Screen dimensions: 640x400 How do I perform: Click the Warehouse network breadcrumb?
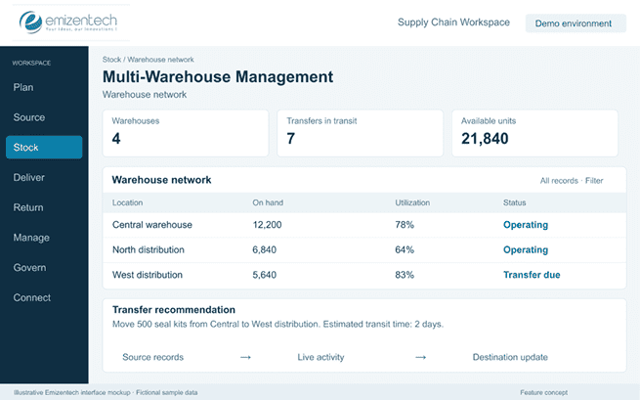[160, 60]
